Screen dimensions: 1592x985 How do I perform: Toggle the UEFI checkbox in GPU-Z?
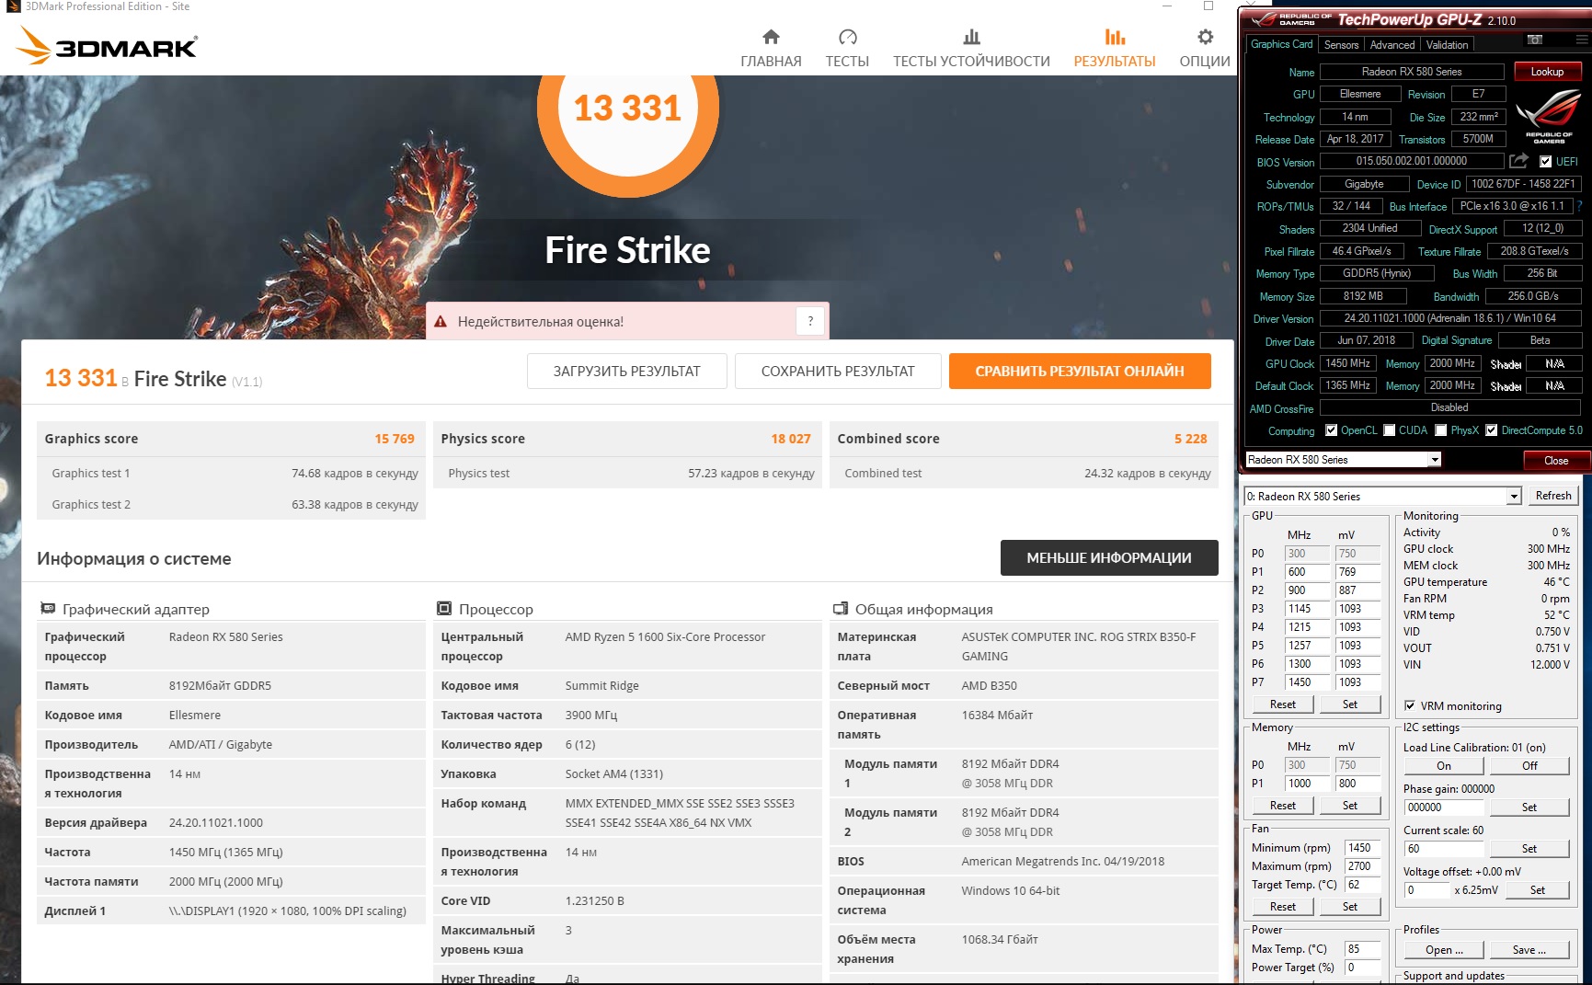tap(1545, 162)
